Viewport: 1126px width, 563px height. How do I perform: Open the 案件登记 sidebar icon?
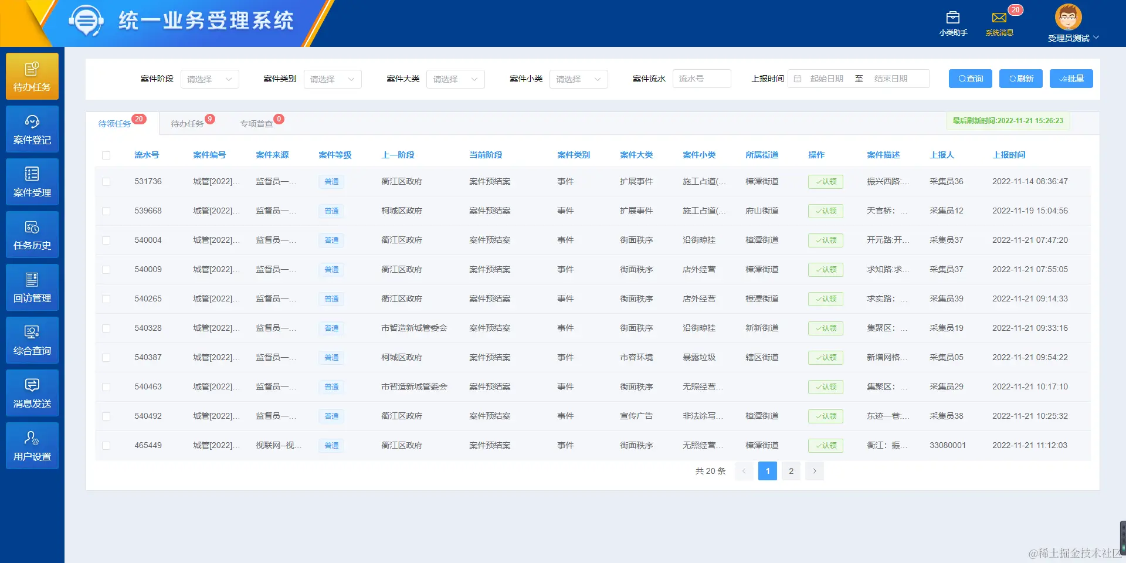[x=32, y=129]
